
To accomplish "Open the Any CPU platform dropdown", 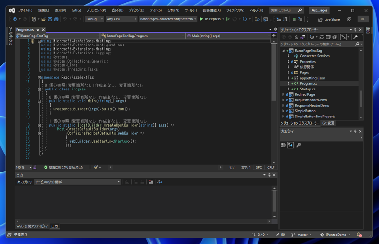I will (122, 19).
